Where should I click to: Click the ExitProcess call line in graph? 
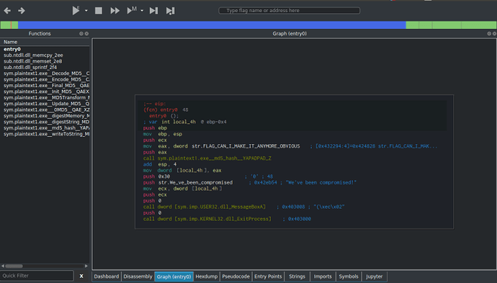[x=207, y=219]
